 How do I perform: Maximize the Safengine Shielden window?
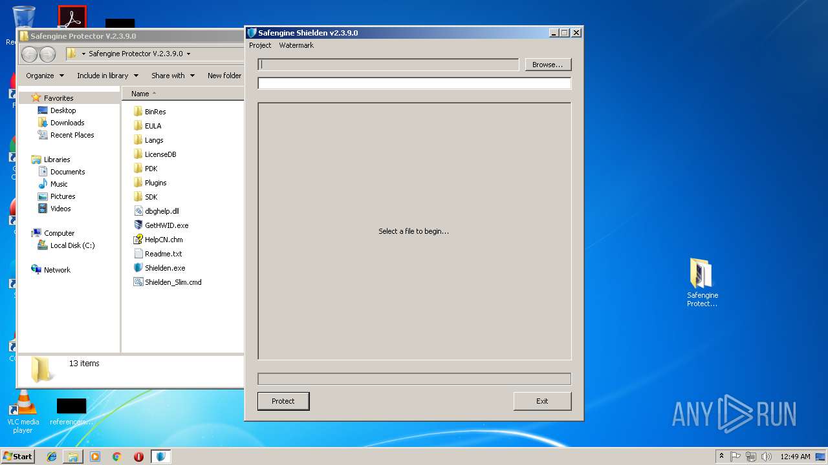564,33
